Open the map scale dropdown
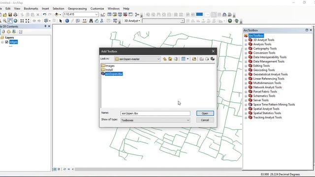 96,14
